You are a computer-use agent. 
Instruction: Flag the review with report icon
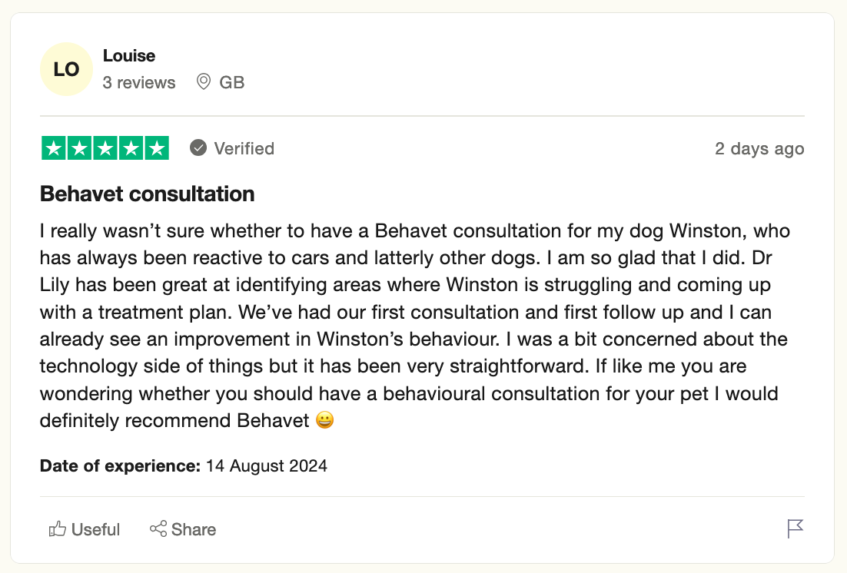(796, 528)
